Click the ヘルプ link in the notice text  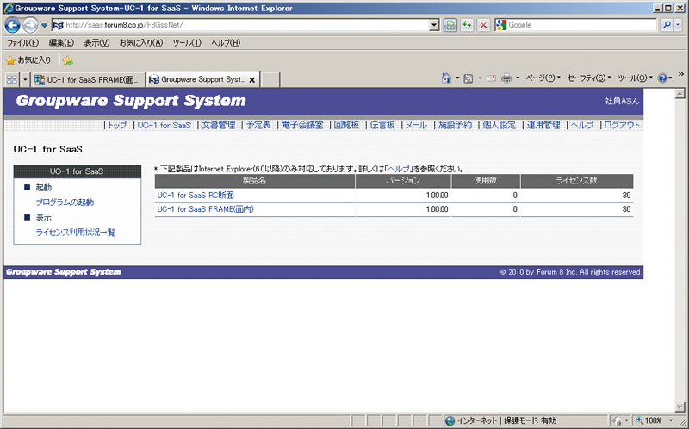399,169
